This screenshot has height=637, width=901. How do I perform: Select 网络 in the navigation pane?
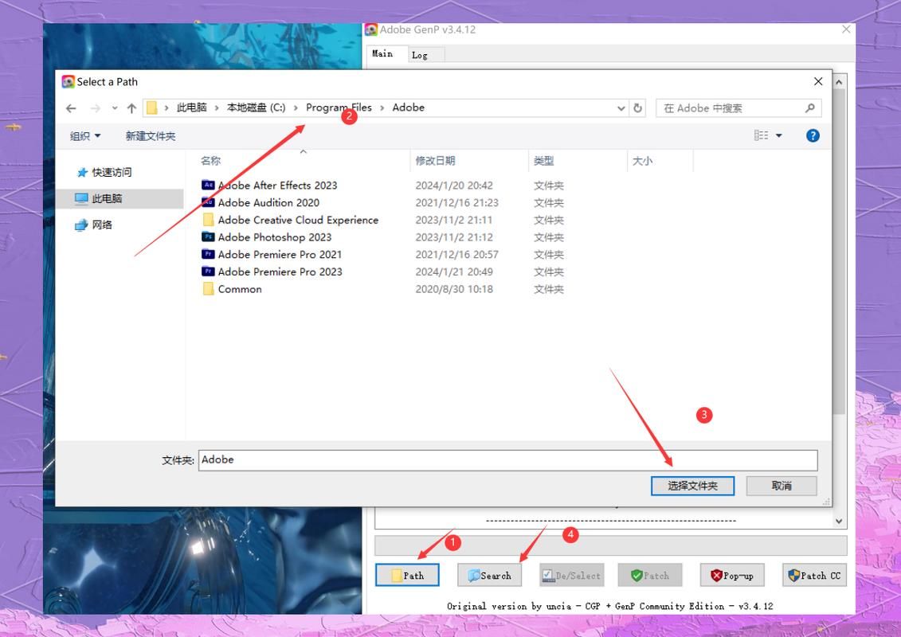(94, 225)
